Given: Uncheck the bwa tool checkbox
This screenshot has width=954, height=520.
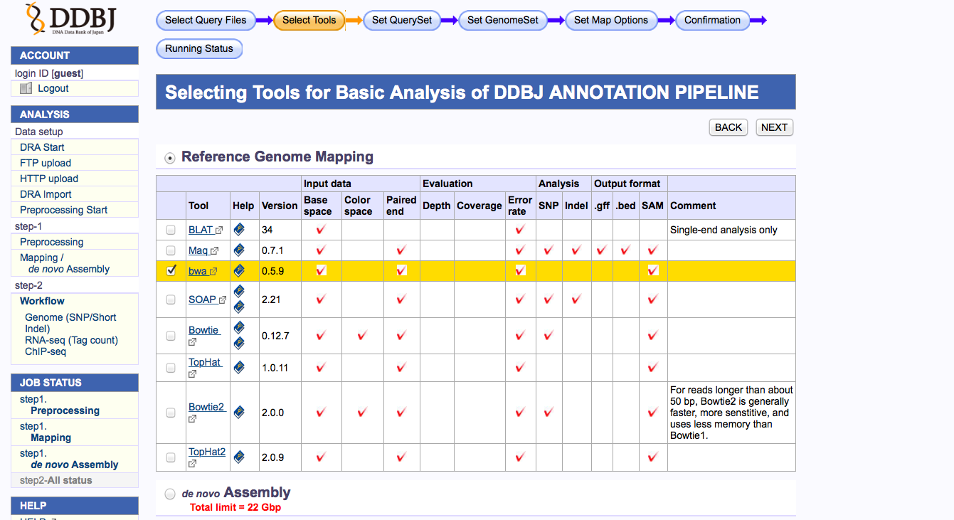Looking at the screenshot, I should pyautogui.click(x=171, y=270).
